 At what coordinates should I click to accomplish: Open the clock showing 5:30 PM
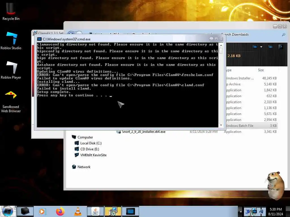point(276,212)
